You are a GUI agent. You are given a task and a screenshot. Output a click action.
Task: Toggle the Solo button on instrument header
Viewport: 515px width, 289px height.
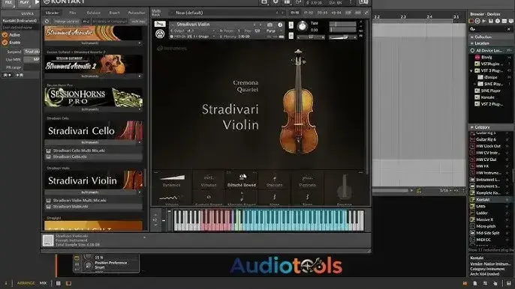click(291, 25)
